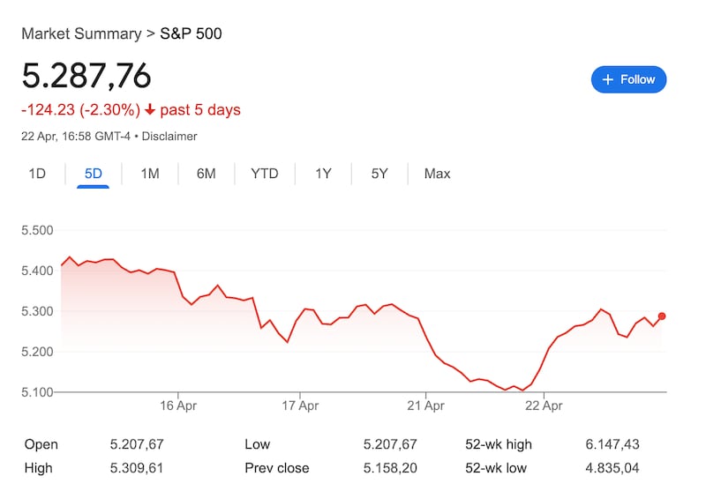The height and width of the screenshot is (491, 706).
Task: Click the red down arrow icon
Action: pyautogui.click(x=150, y=110)
